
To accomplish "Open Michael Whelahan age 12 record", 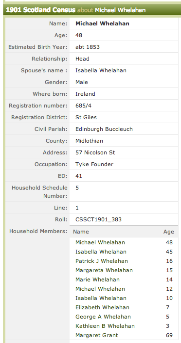I will pos(100,289).
